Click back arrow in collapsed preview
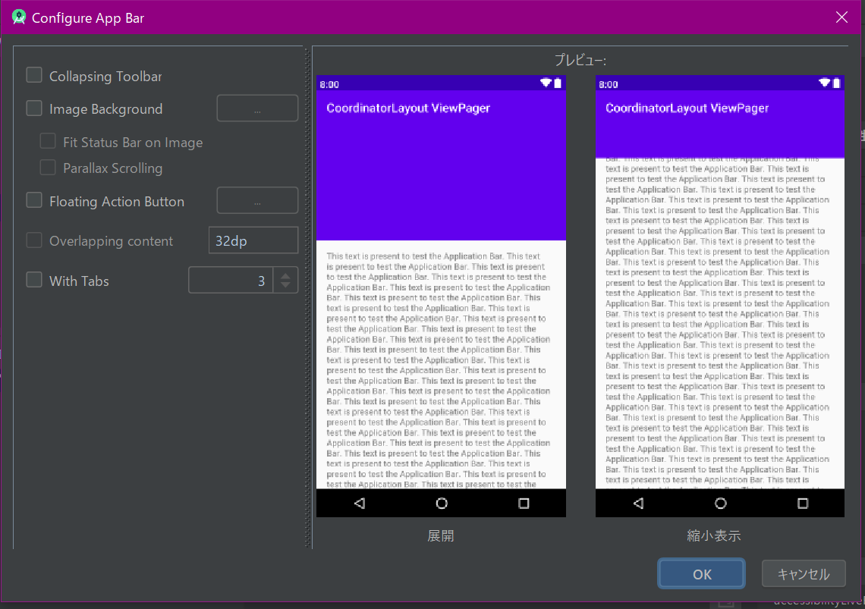 (x=638, y=503)
